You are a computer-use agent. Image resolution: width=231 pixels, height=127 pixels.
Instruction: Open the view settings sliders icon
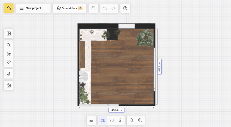click(91, 120)
